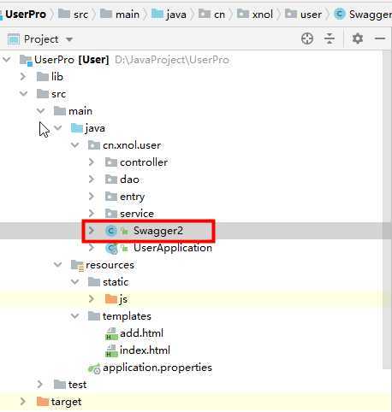Click the collapse all icon in the Project toolbar

[x=330, y=38]
